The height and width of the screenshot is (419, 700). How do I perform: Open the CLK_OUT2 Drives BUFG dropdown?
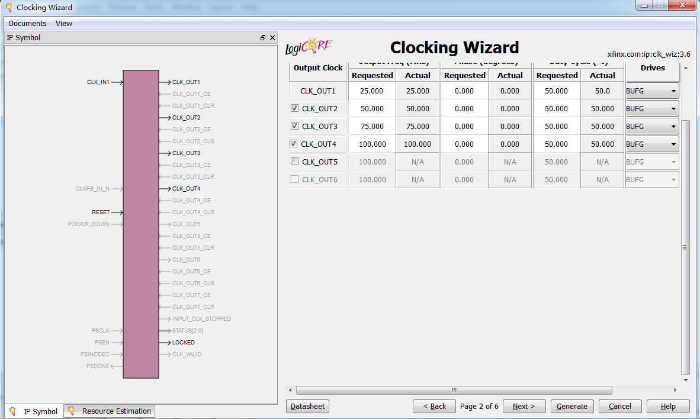coord(652,109)
